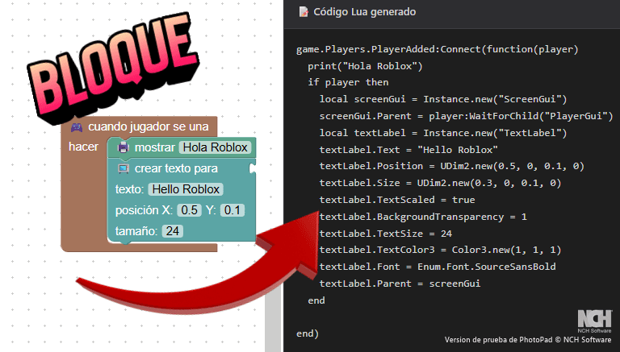Screen dimensions: 620x352
Task: Click the printer icon on the mostrar block
Action: coord(124,147)
